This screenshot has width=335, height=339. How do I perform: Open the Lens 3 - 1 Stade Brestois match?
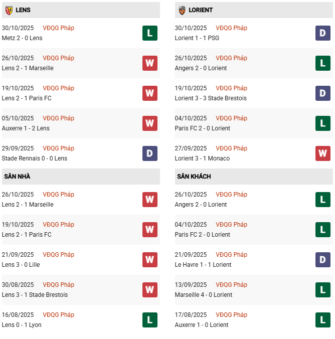[35, 295]
